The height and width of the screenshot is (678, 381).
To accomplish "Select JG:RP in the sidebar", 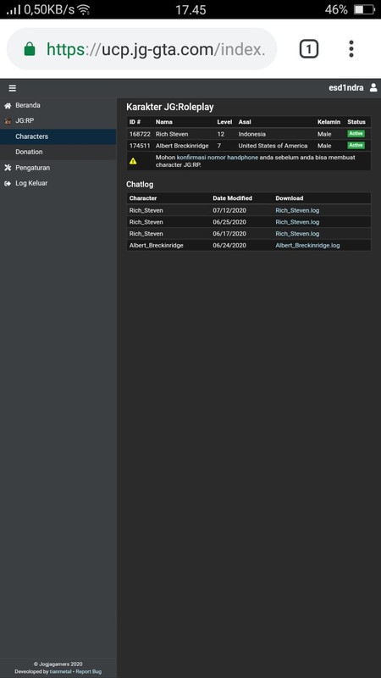I will coord(25,121).
